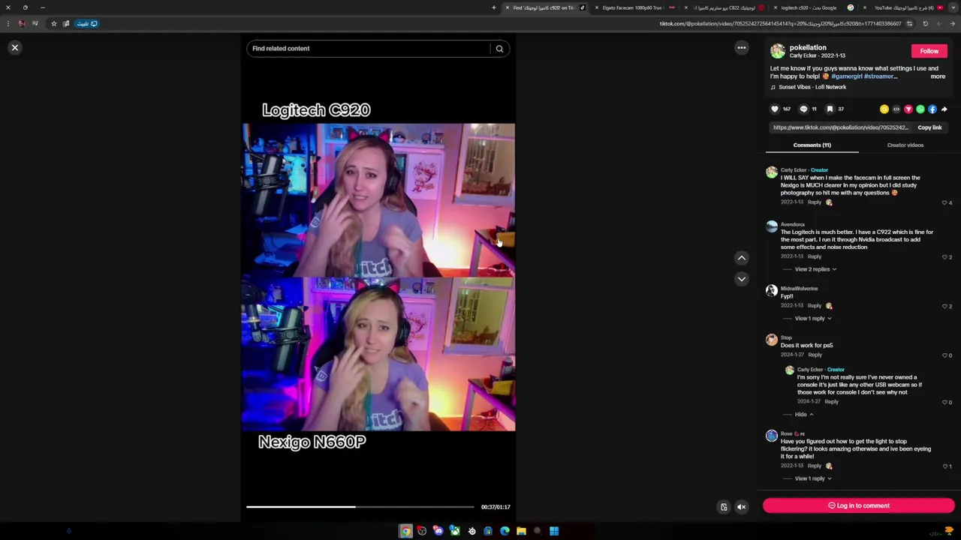
Task: Send to friends with pink share icon
Action: pyautogui.click(x=908, y=109)
